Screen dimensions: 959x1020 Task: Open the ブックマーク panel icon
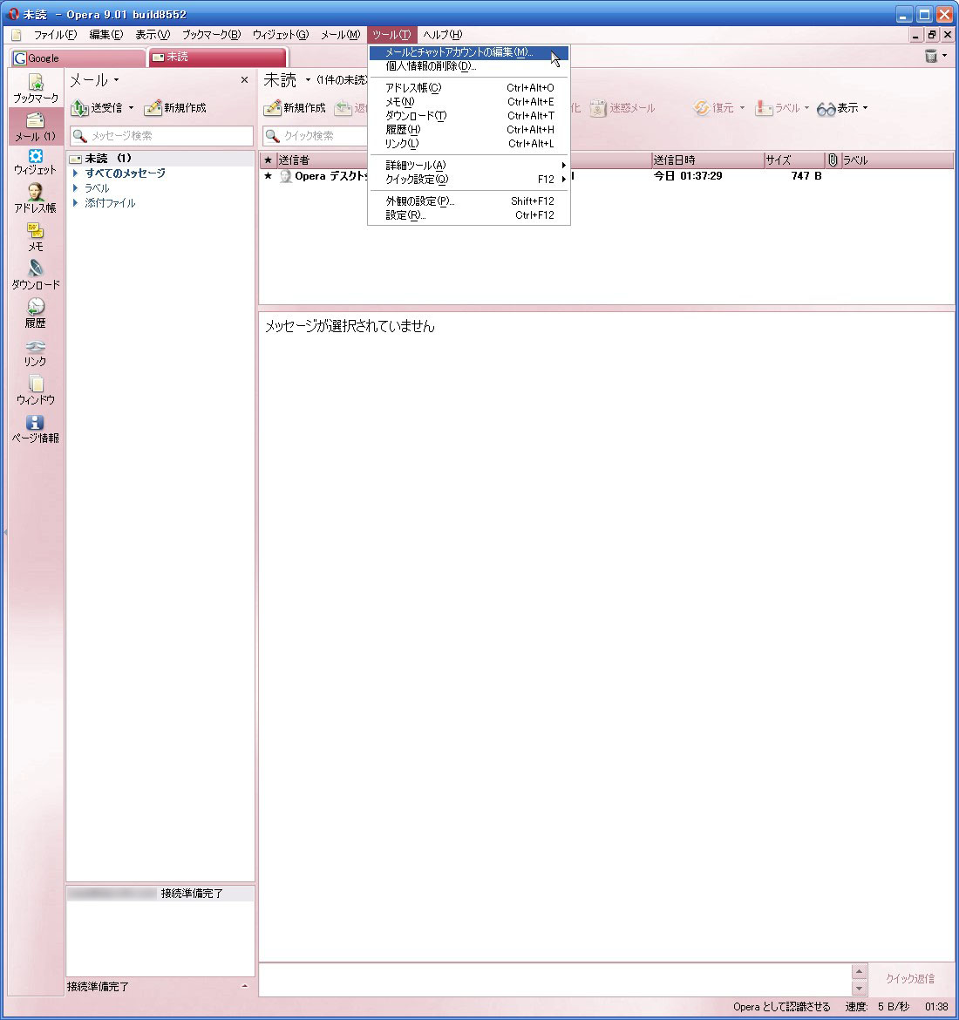point(36,82)
